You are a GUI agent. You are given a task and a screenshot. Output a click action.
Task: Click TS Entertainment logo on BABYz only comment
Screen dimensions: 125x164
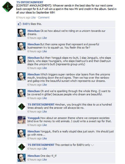pyautogui.click(x=21, y=147)
